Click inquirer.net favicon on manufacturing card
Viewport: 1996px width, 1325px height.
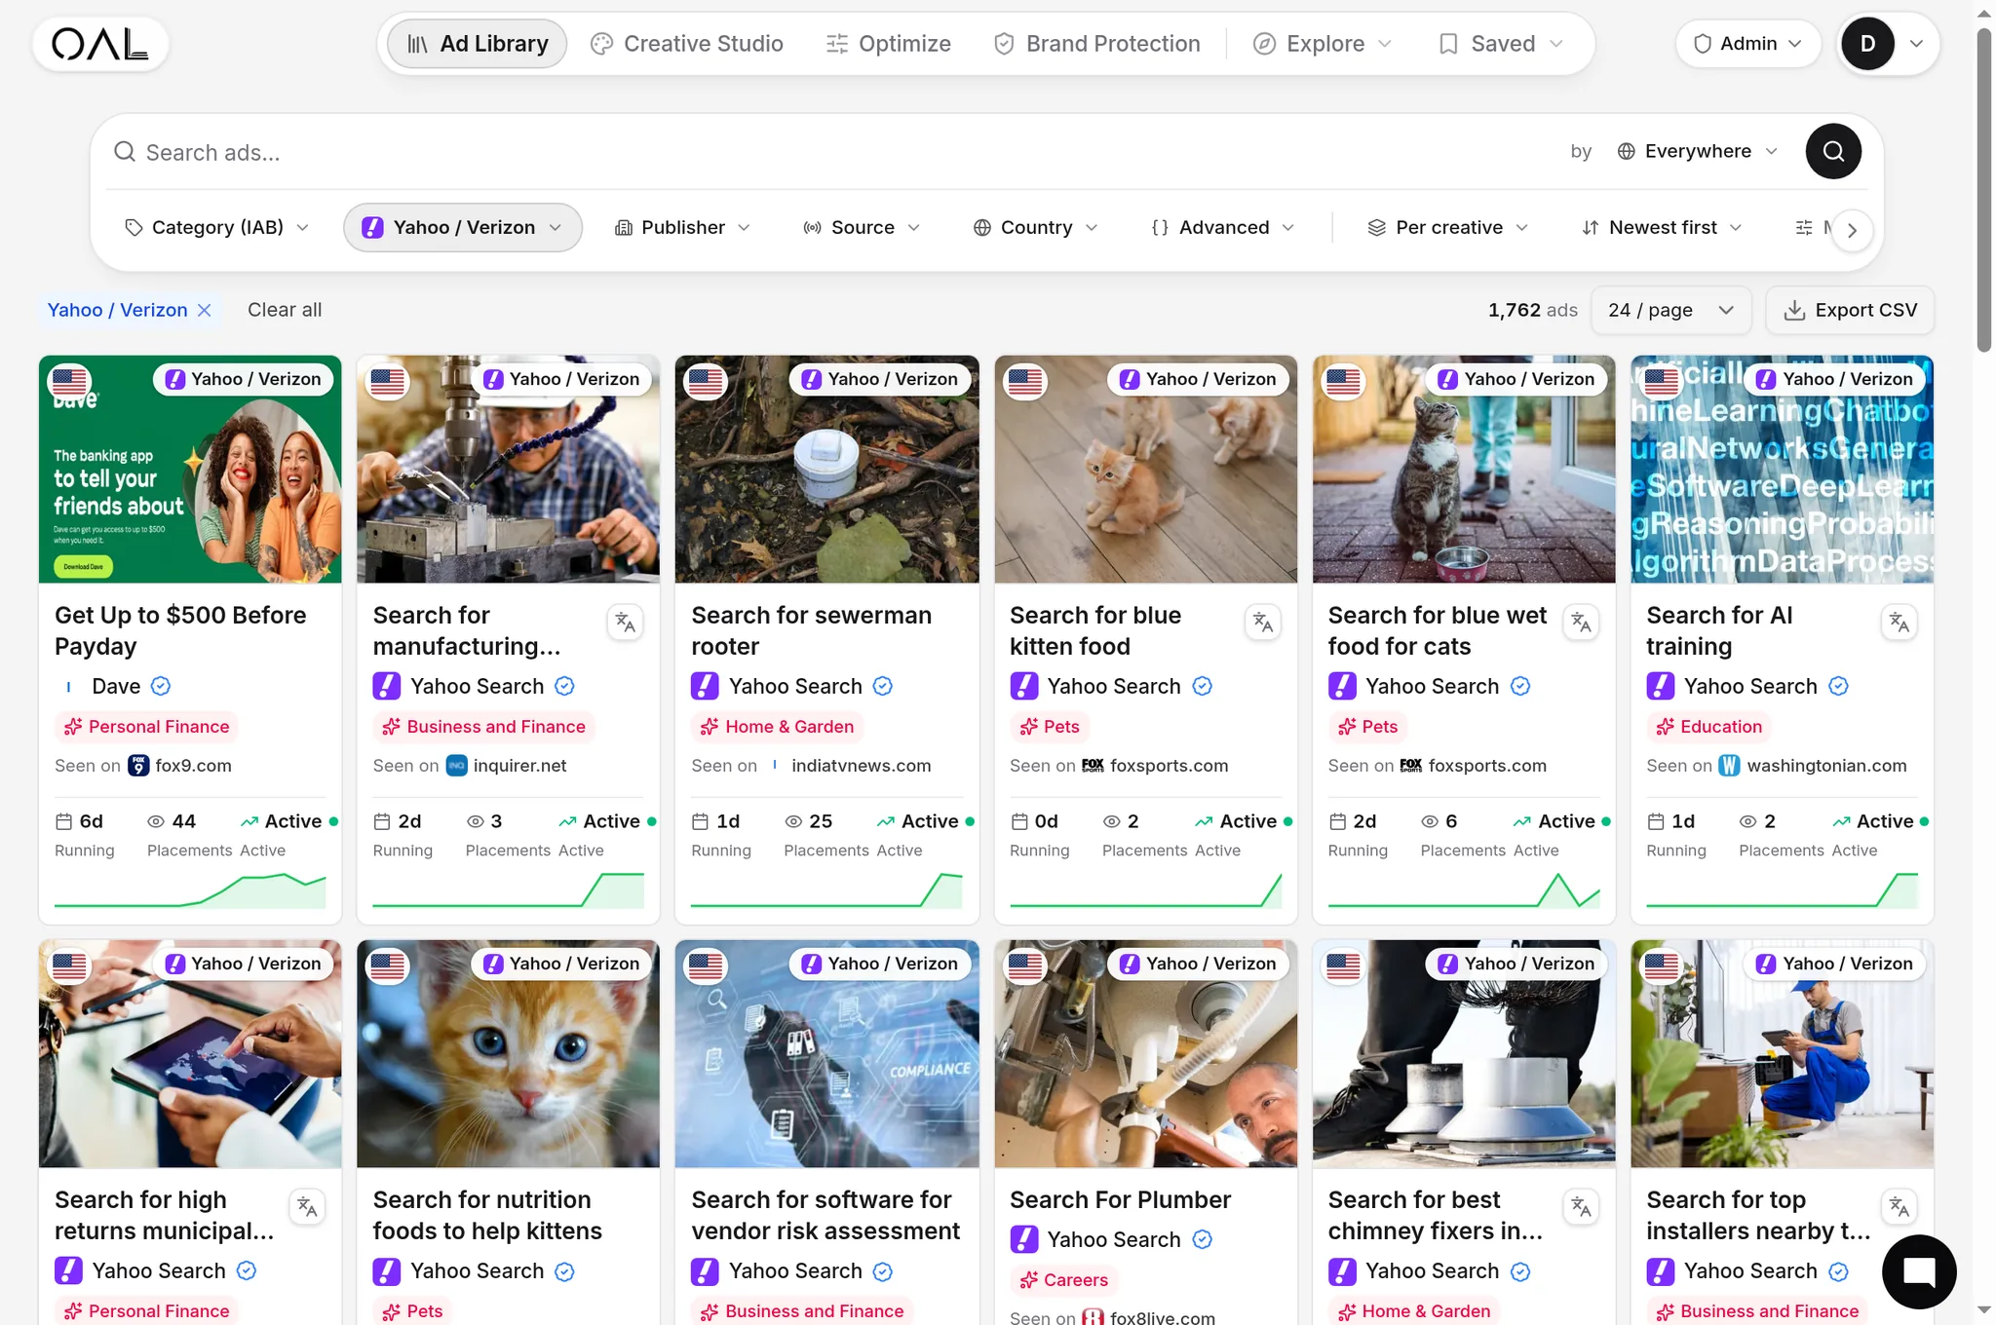click(x=457, y=766)
